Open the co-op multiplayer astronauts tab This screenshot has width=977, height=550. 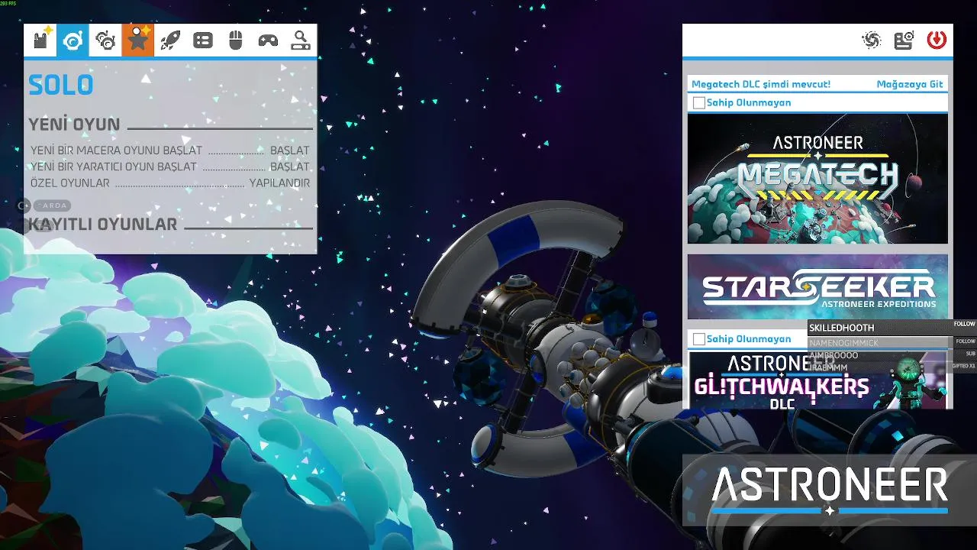[105, 40]
